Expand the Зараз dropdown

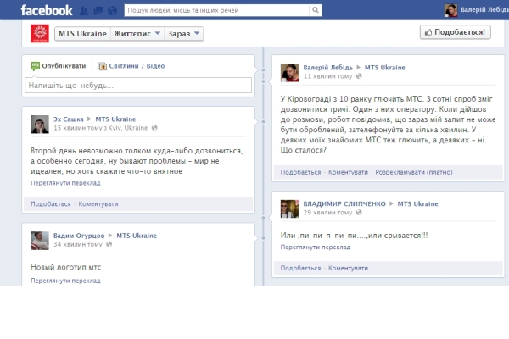coord(184,34)
